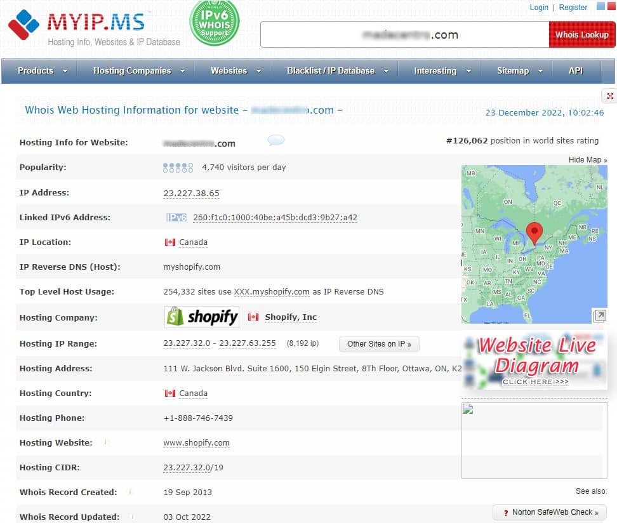Click the Canada flag next to IP Location

click(170, 242)
